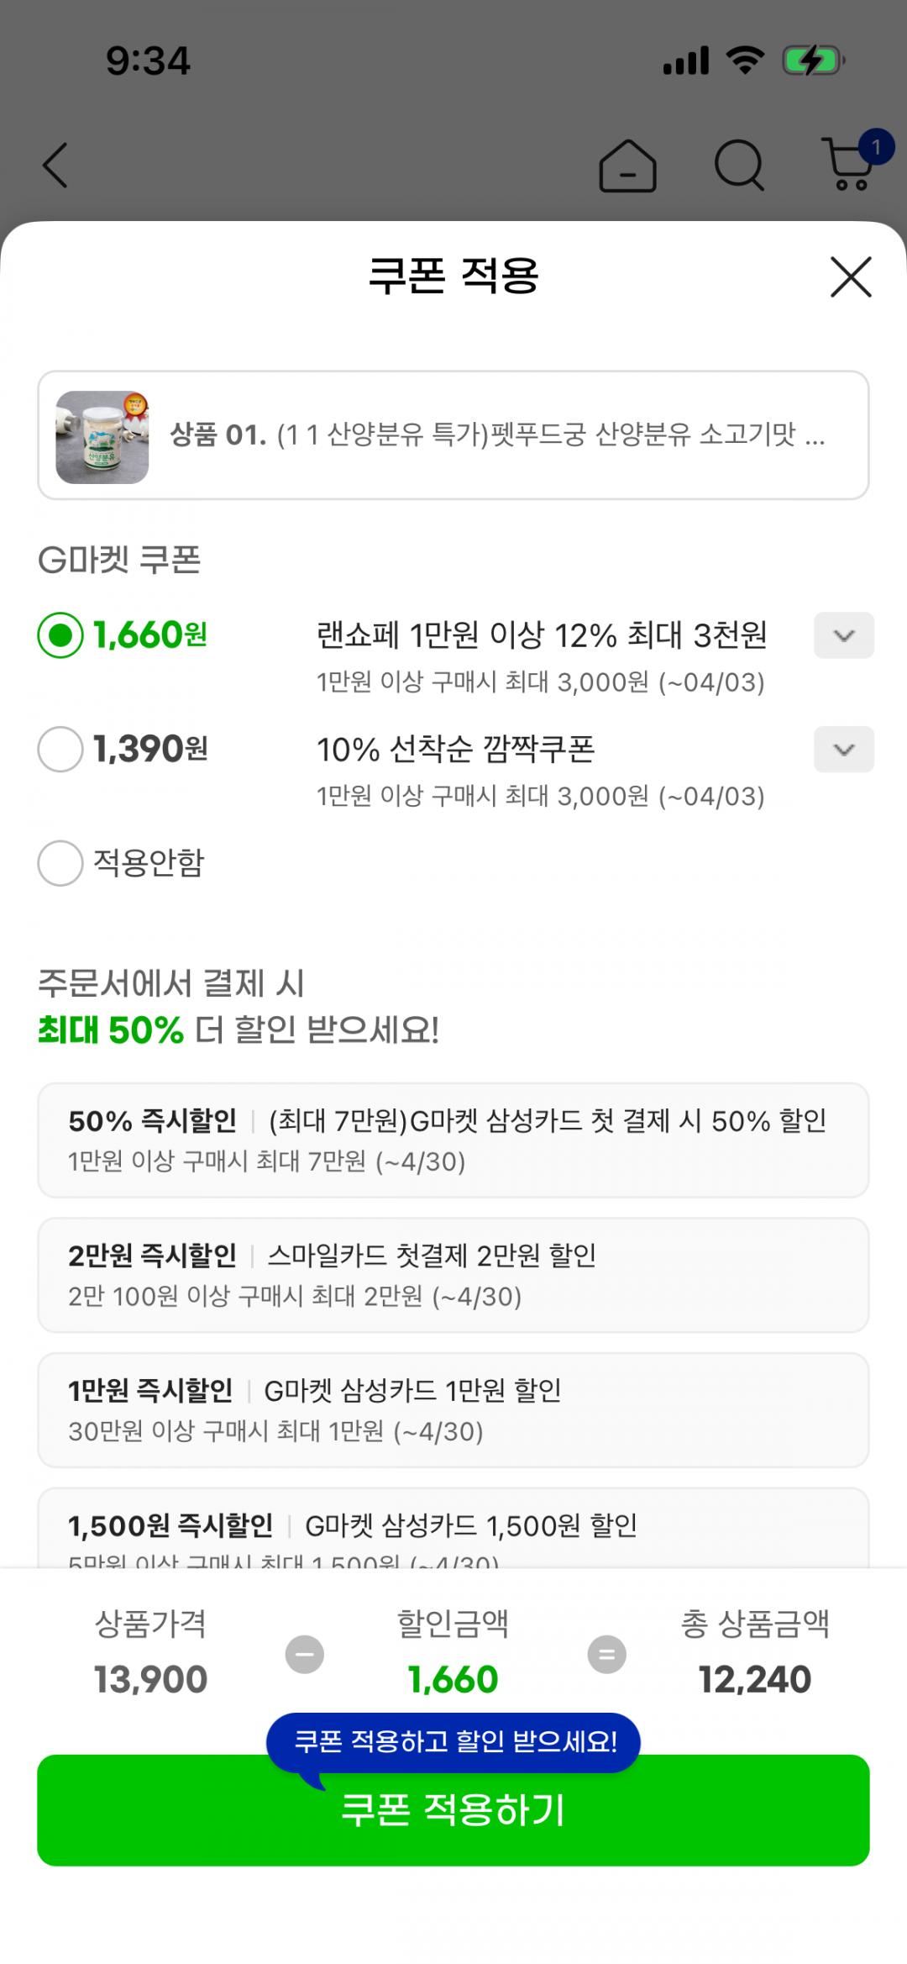Go back using the top arrow

[55, 165]
